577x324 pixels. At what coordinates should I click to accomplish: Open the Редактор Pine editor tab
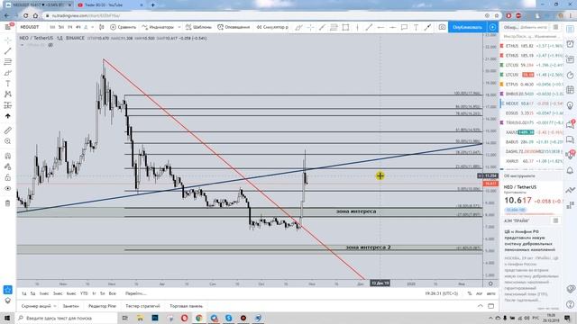coord(102,306)
